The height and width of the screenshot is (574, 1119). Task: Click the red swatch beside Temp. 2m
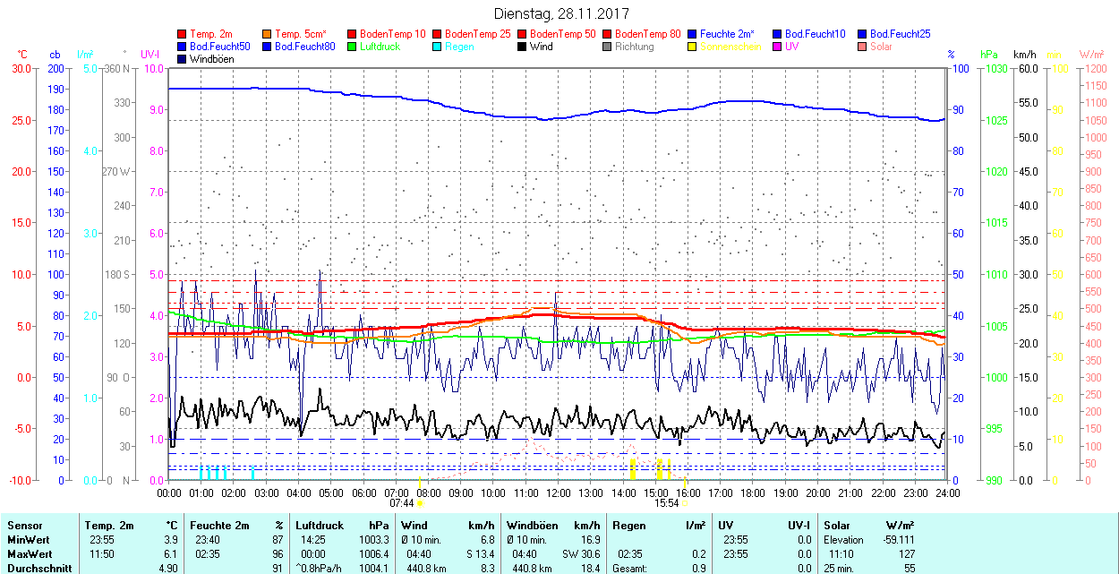[x=183, y=34]
